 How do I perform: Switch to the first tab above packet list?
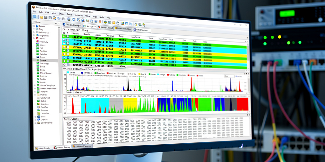[72, 25]
